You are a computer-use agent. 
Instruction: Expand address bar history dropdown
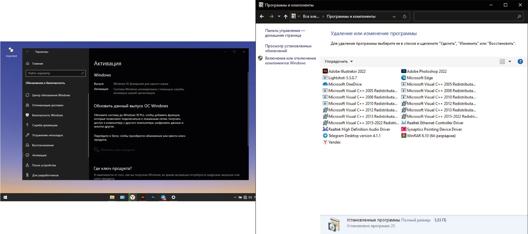394,16
